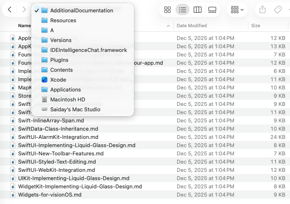Screen dimensions: 290x204
Task: Click the file icon in the 13 KB row
Action: (13, 46)
